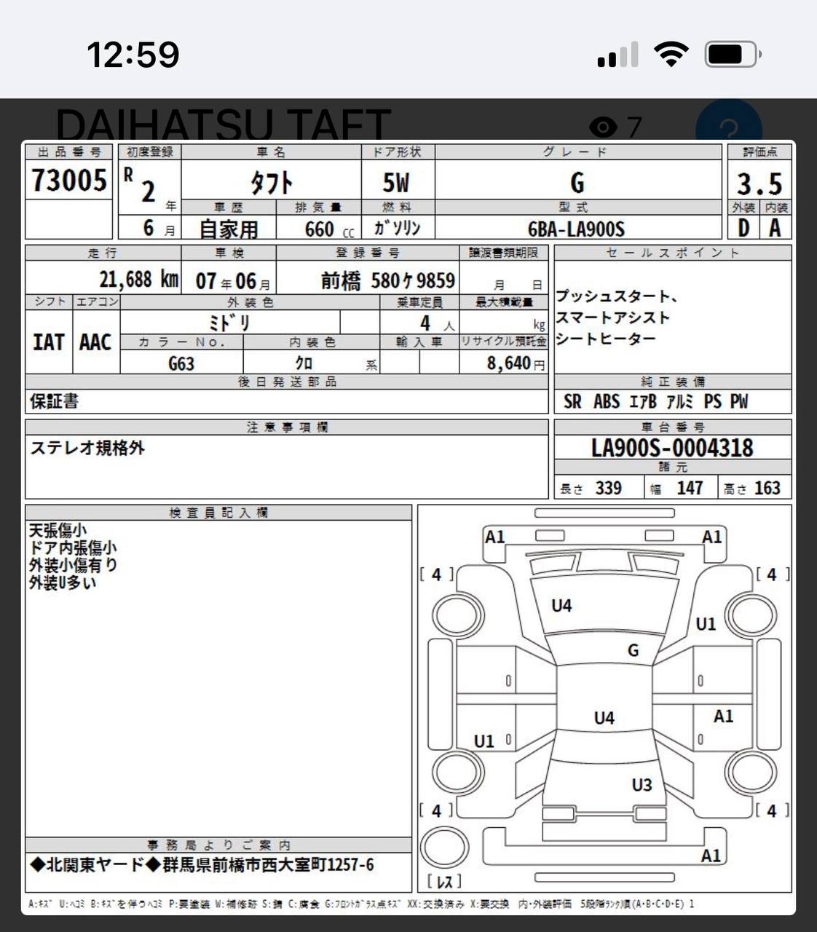The height and width of the screenshot is (932, 817).
Task: Click the displacement 660 cc value
Action: coord(330,229)
